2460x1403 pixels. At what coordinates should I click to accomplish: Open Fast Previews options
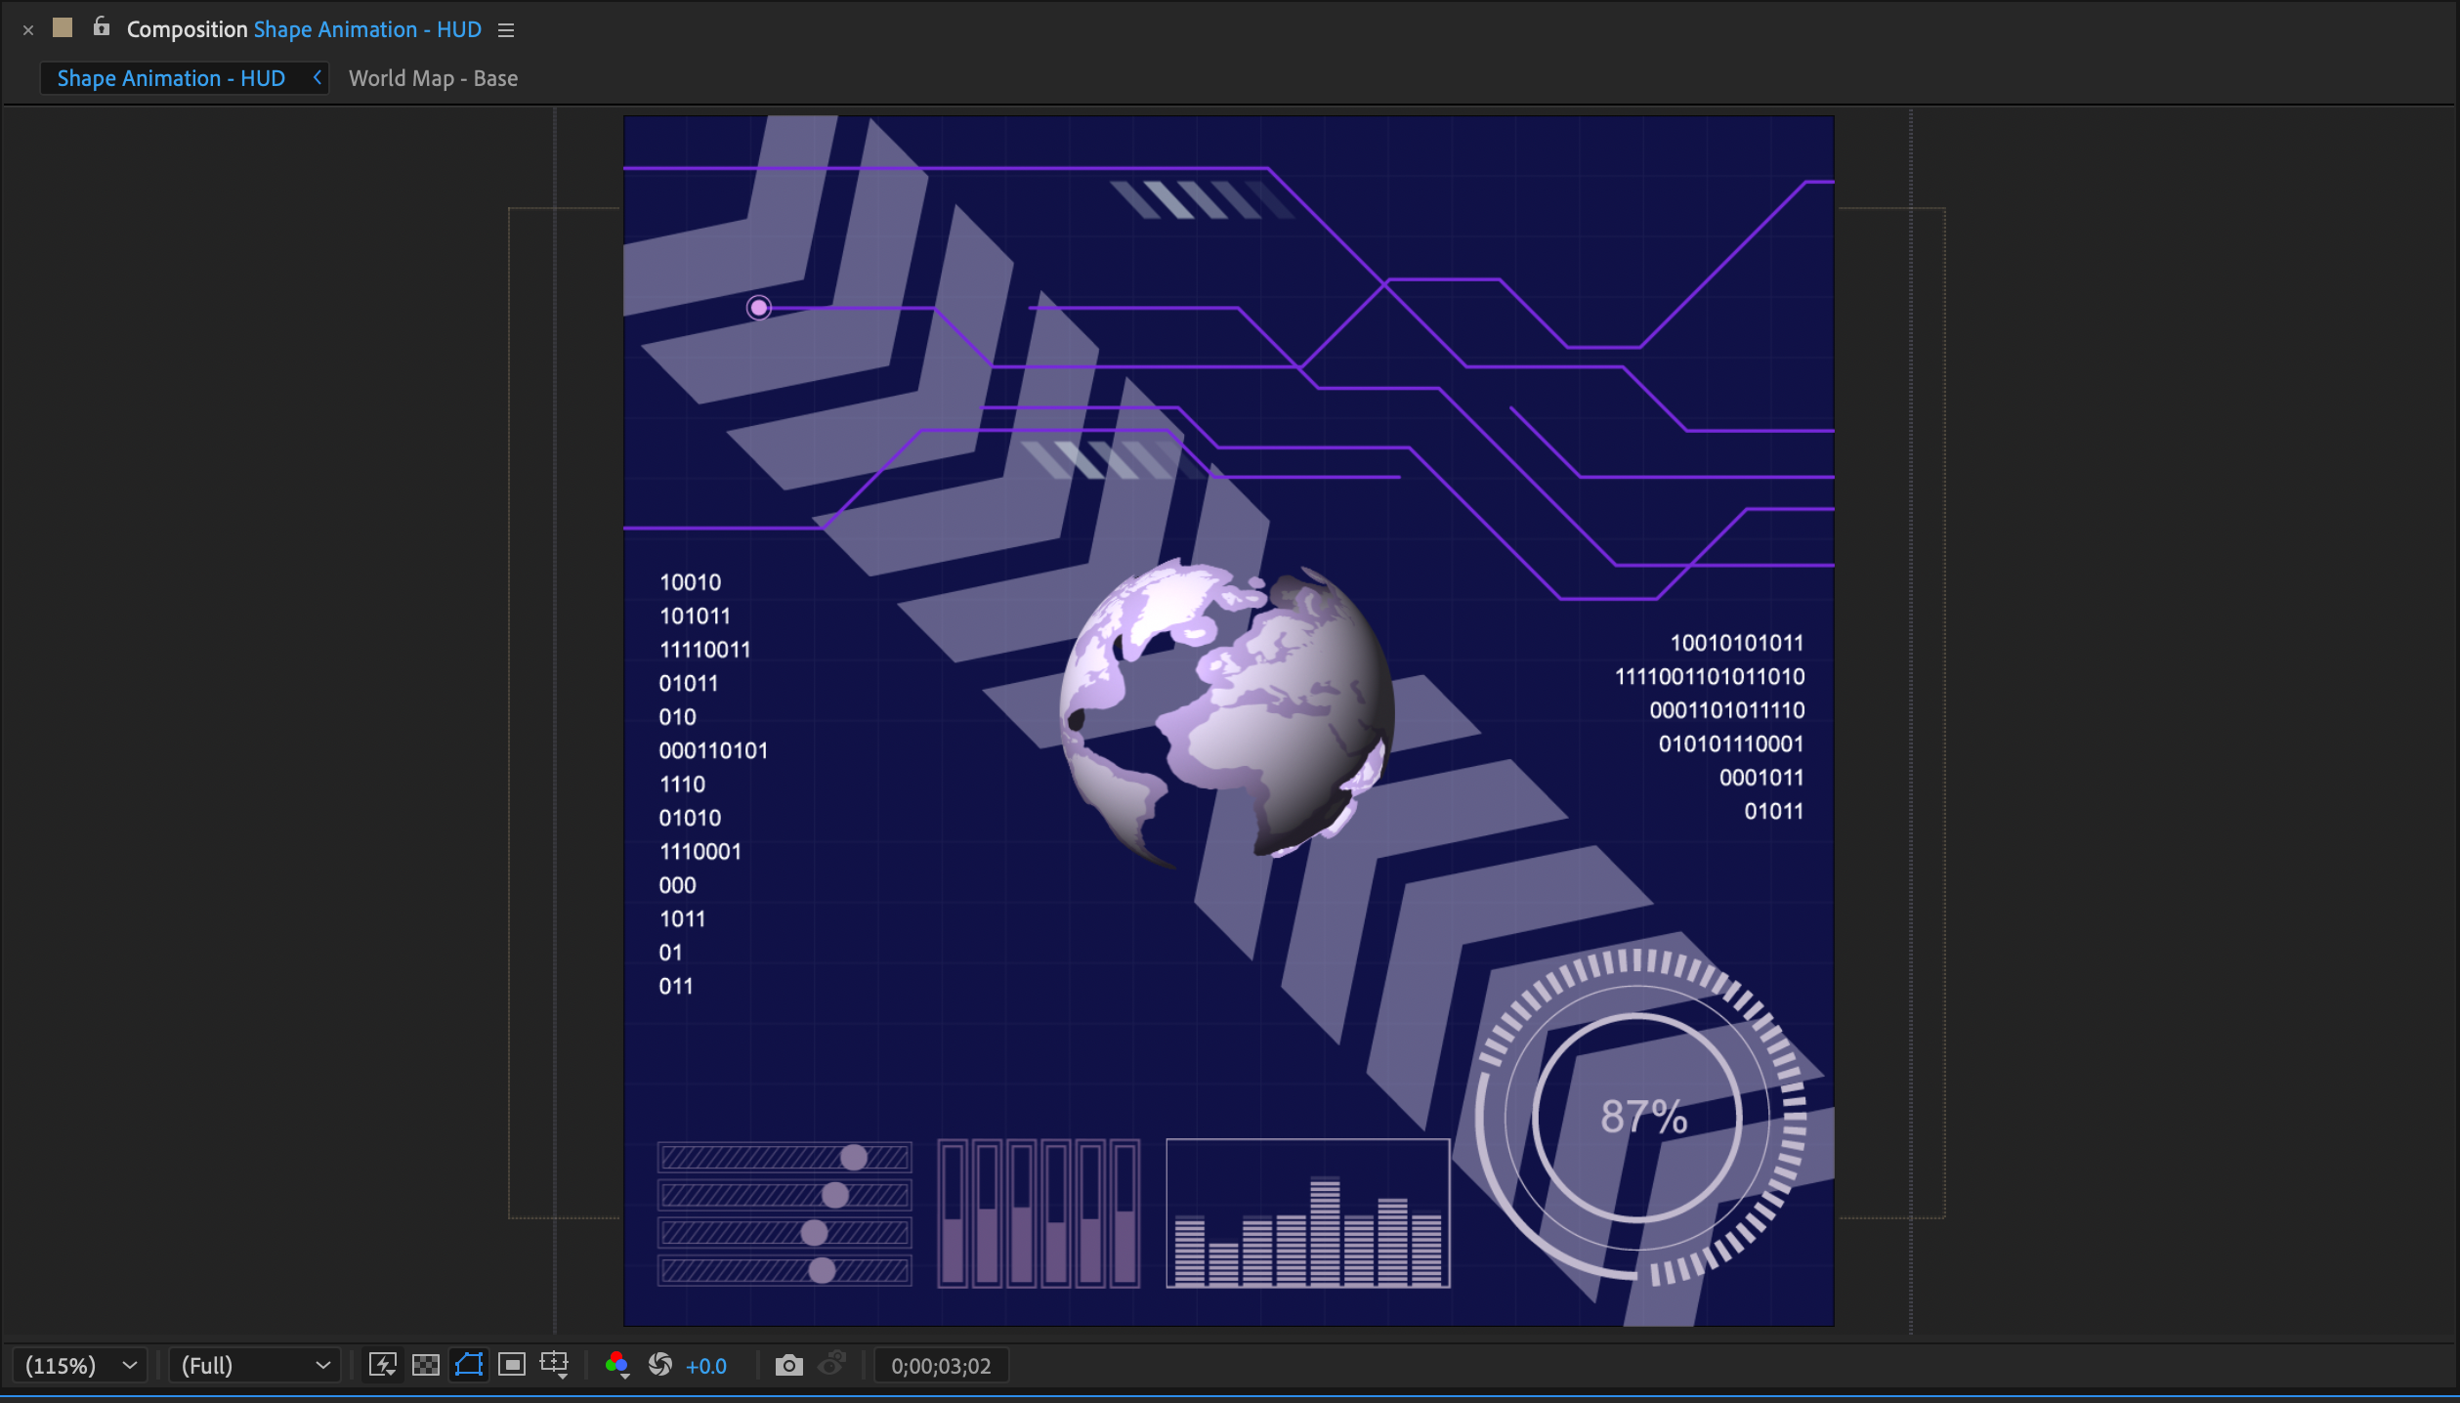(382, 1365)
